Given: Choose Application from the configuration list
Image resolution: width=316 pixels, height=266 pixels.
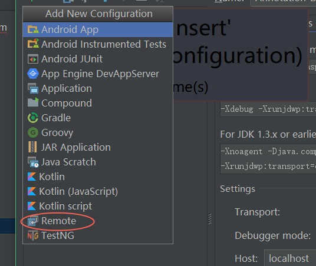Looking at the screenshot, I should [x=98, y=88].
